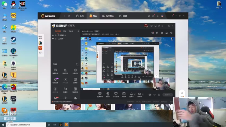226x127 pixels.
Task: Open WeGame 商店 store tab
Action: click(93, 16)
